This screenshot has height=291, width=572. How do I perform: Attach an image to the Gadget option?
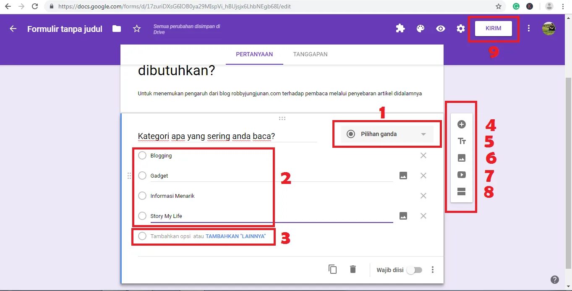pyautogui.click(x=403, y=176)
